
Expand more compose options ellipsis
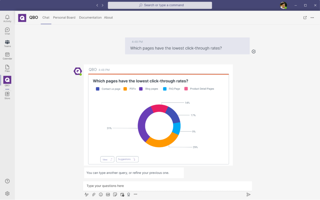tap(135, 194)
